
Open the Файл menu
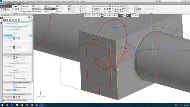(5, 1)
